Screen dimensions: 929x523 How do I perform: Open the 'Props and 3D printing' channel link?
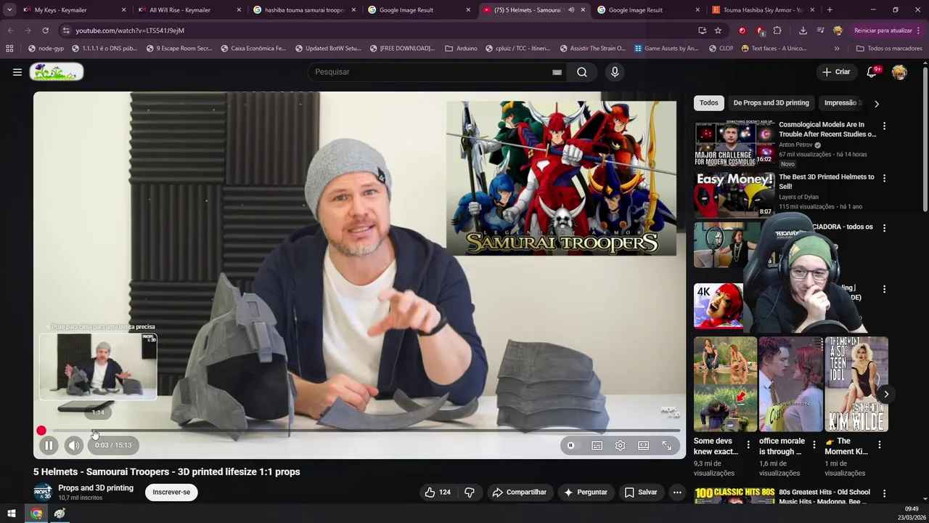click(x=96, y=487)
